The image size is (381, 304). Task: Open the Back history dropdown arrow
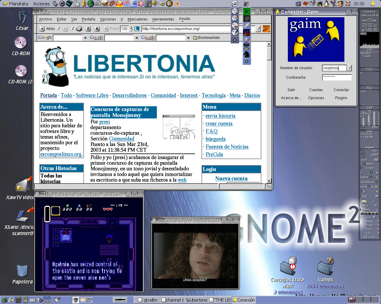pyautogui.click(x=59, y=29)
